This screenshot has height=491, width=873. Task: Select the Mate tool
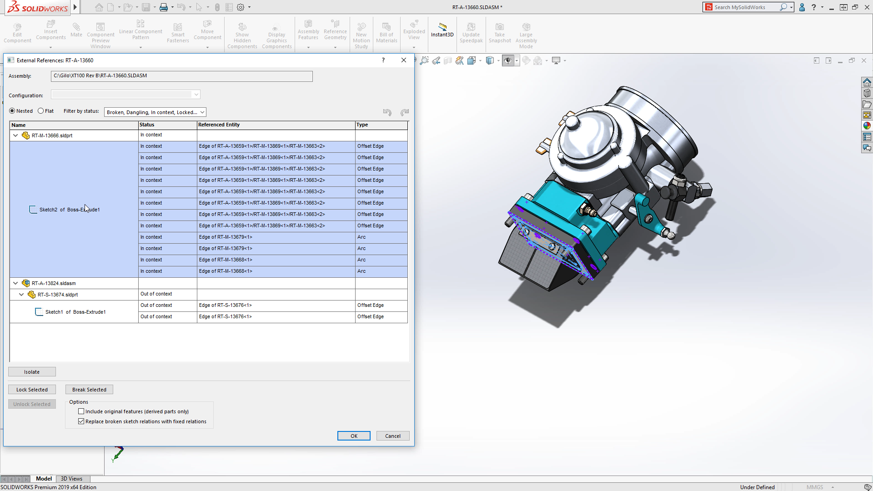(76, 30)
